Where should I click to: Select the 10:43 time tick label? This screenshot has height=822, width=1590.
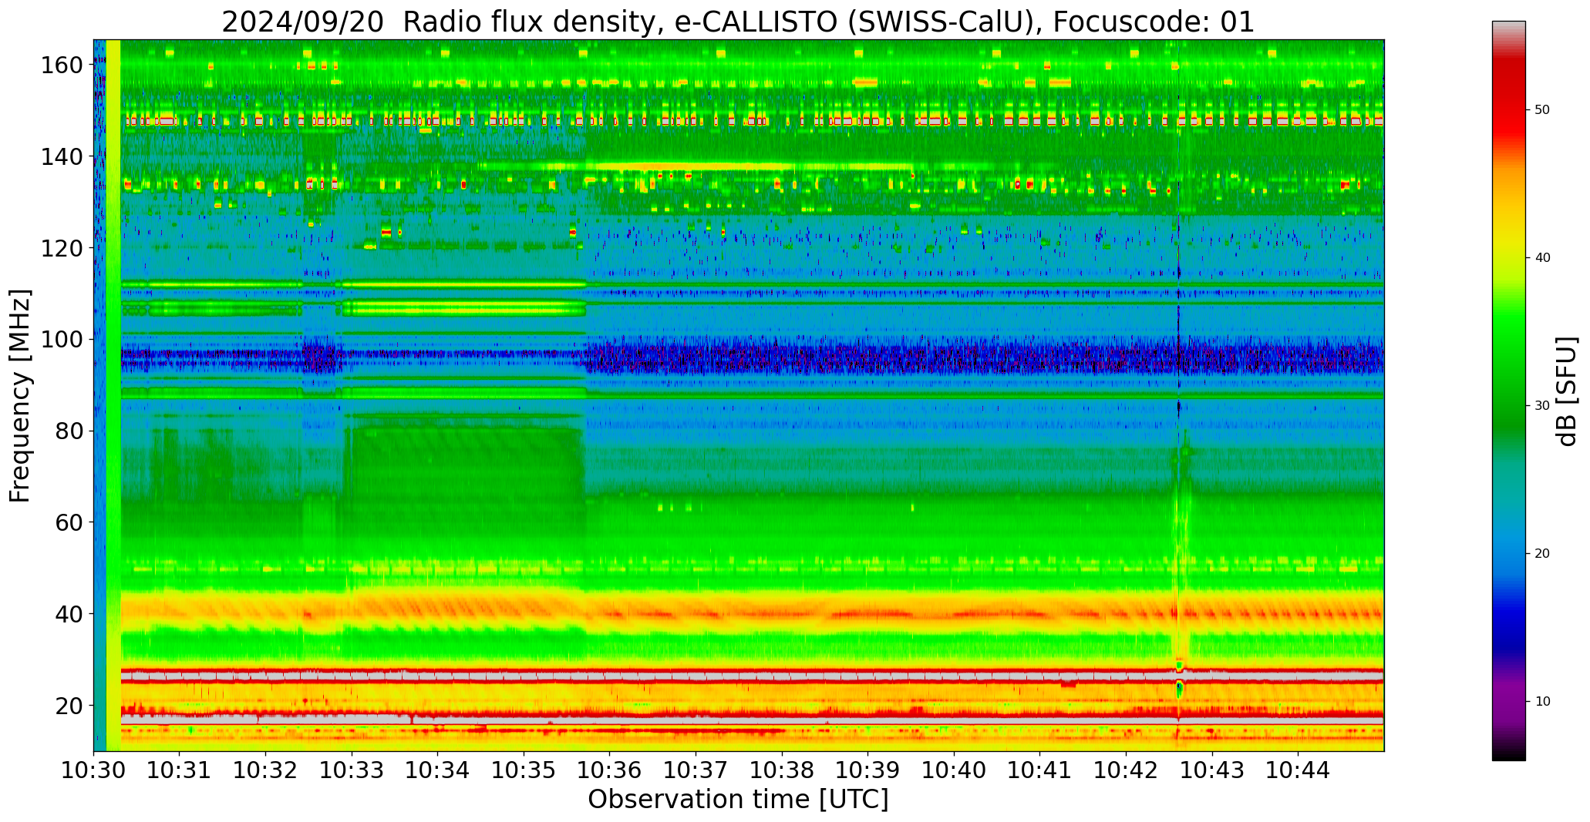1212,770
